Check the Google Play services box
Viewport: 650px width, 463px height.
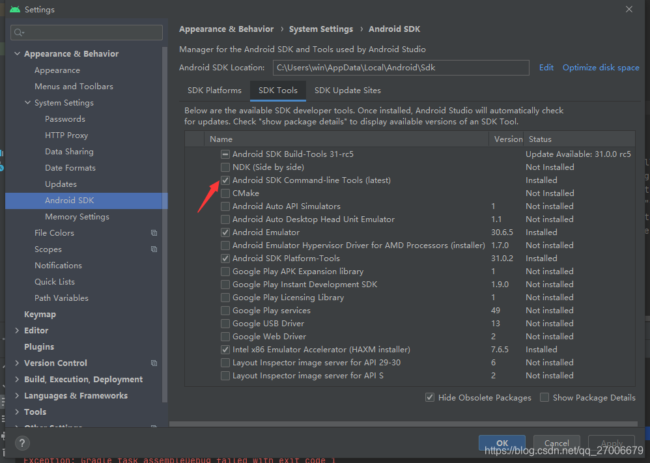click(x=225, y=311)
